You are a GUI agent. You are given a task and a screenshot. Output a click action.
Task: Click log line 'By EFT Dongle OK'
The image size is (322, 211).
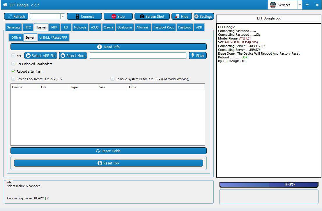click(231, 61)
